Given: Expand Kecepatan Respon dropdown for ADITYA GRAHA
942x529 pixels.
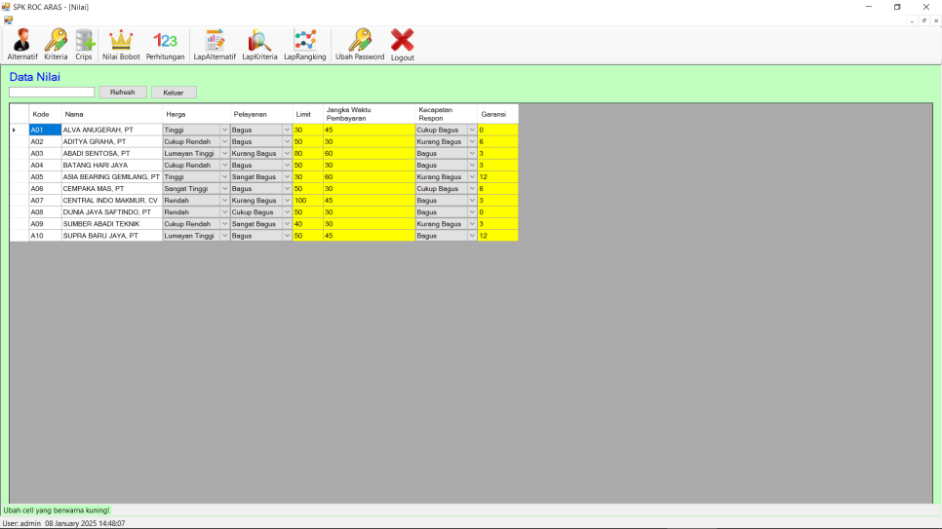Looking at the screenshot, I should click(x=472, y=141).
